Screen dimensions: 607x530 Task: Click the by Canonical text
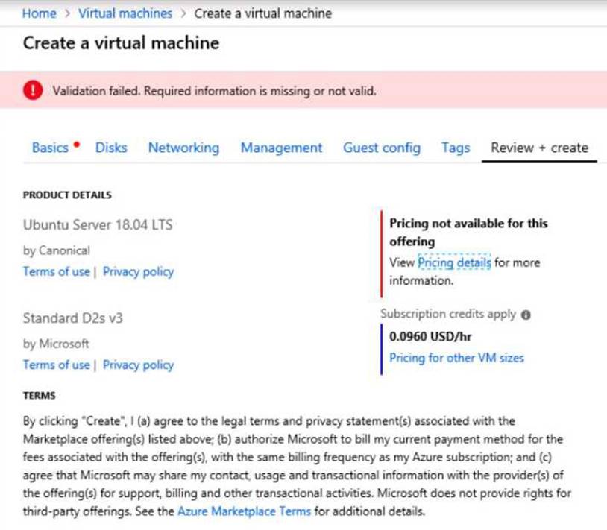pyautogui.click(x=57, y=250)
